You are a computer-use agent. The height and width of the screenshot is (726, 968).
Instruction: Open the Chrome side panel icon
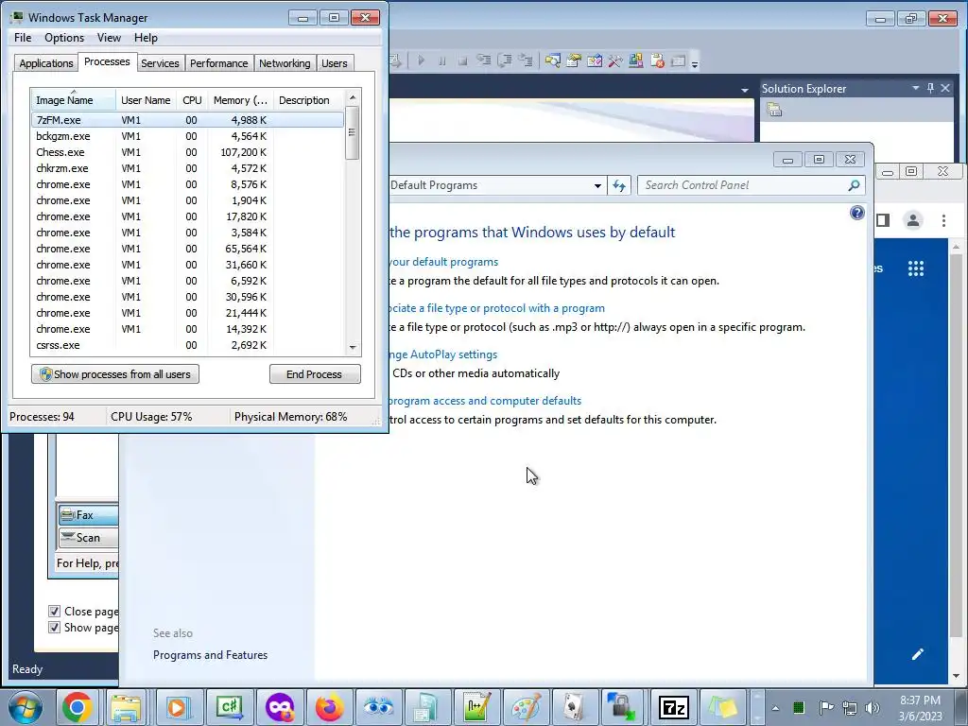[x=883, y=220]
